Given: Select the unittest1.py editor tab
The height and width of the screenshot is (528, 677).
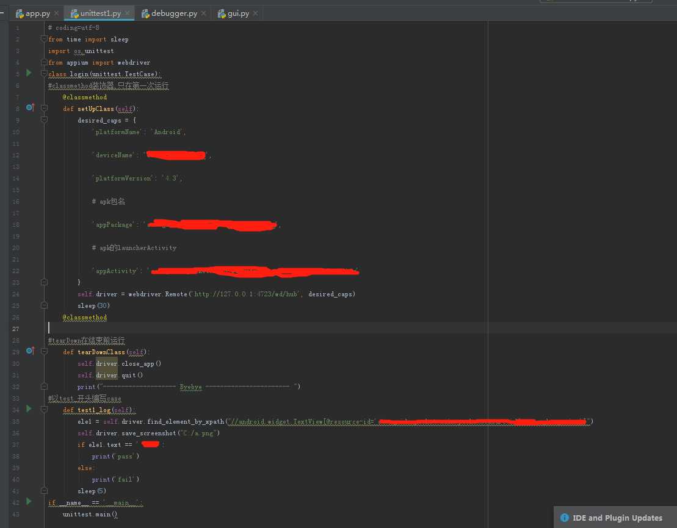Looking at the screenshot, I should pos(101,13).
